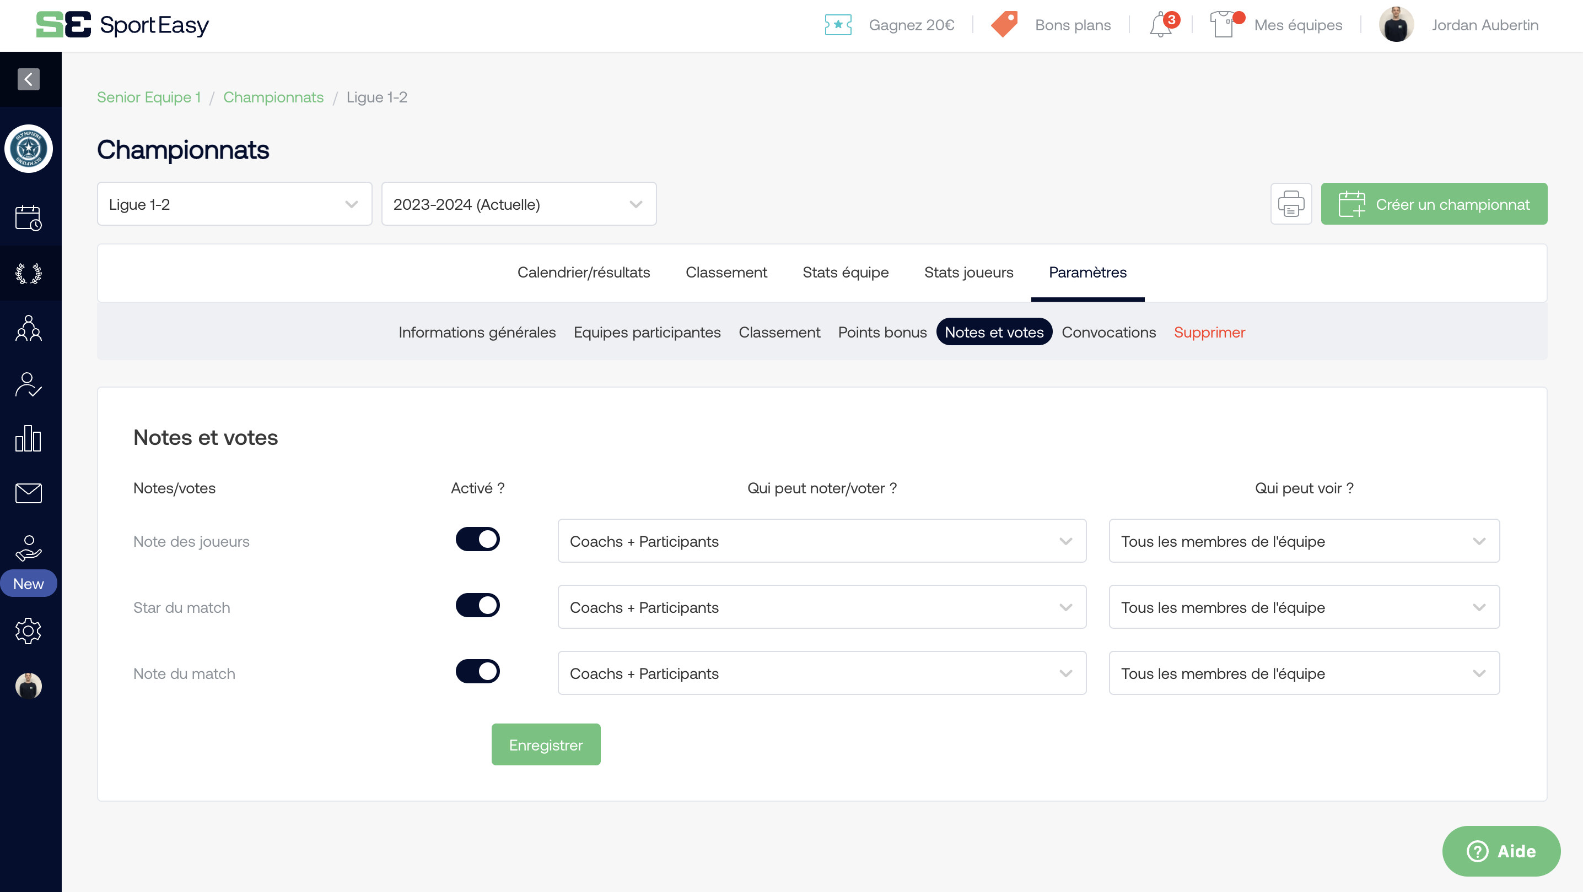Viewport: 1583px width, 892px height.
Task: Open the team crest logo in sidebar
Action: pos(28,149)
